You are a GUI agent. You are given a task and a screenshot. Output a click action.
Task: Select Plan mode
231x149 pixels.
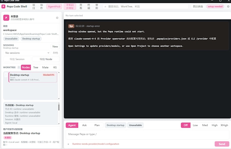97,125
